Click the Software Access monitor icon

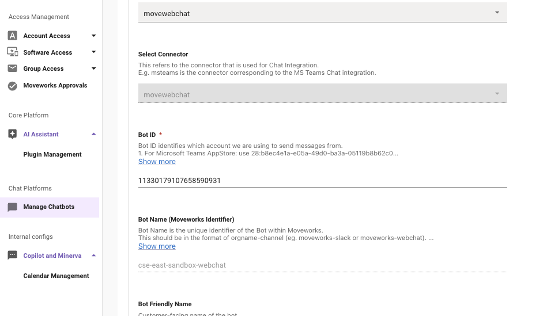coord(12,52)
